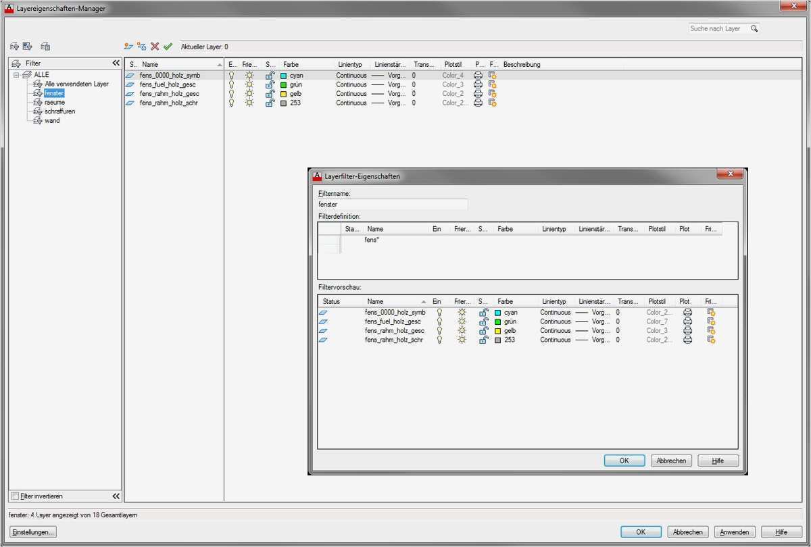Click the magnifier icon in layer search box
The image size is (811, 547).
tap(754, 29)
